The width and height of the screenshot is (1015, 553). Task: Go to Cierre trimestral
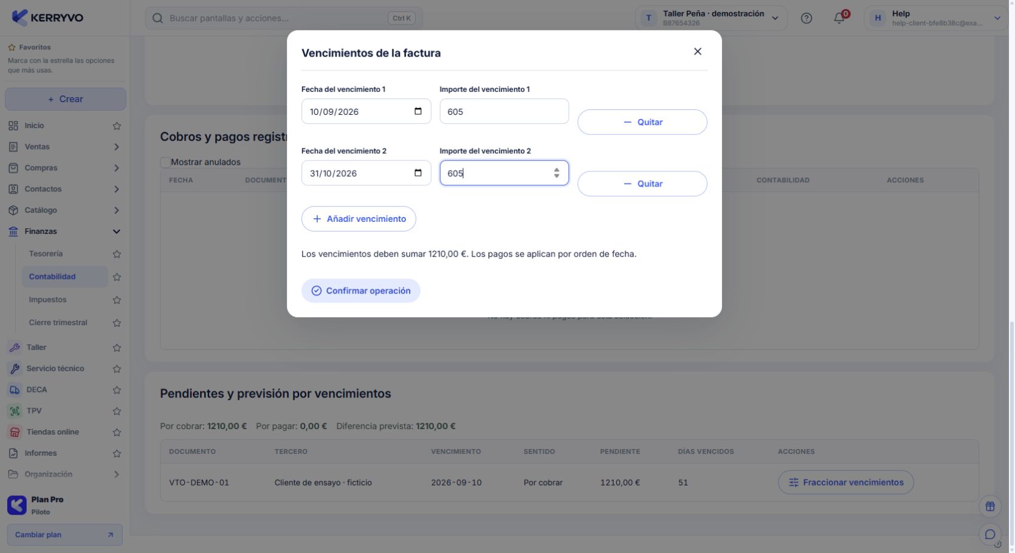point(58,323)
